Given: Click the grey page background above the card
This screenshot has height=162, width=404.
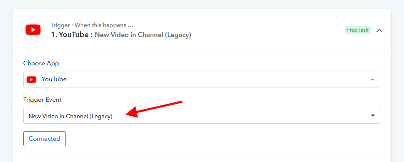Looking at the screenshot, I should click(x=202, y=5).
